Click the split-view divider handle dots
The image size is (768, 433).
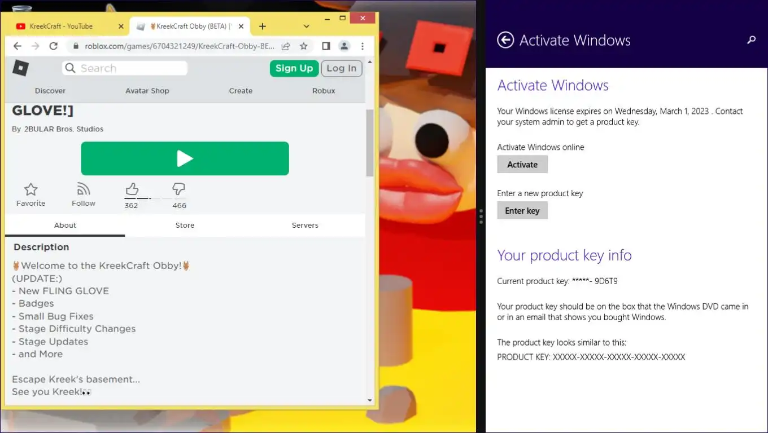[x=481, y=216]
